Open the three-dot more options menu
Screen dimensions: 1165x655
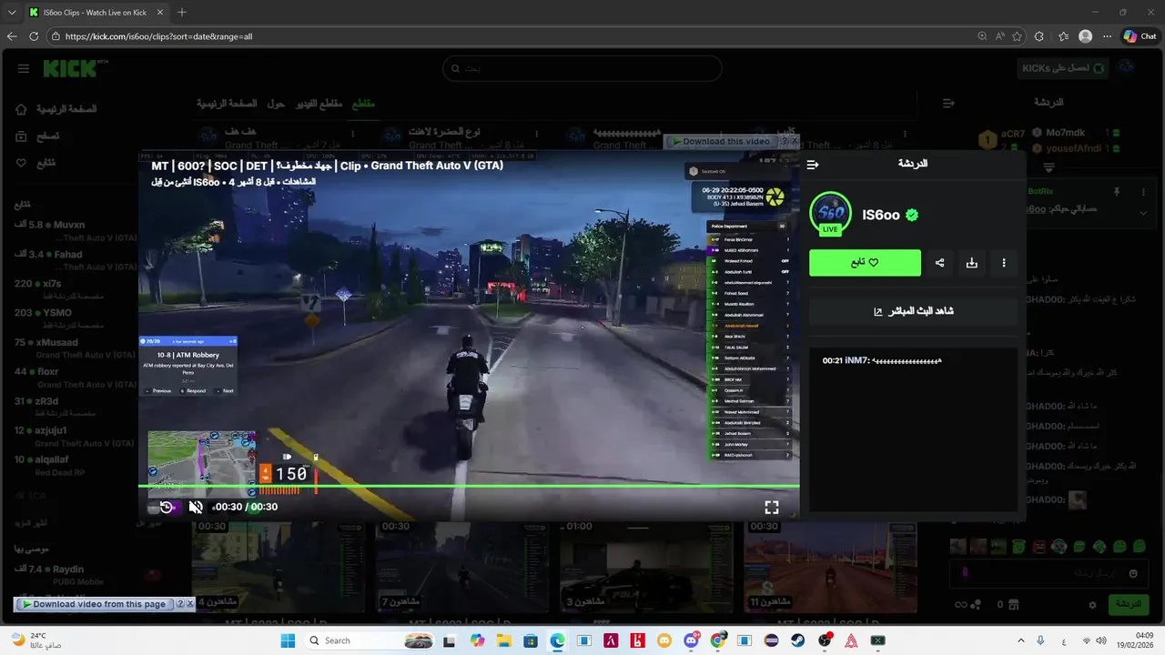pos(1004,263)
